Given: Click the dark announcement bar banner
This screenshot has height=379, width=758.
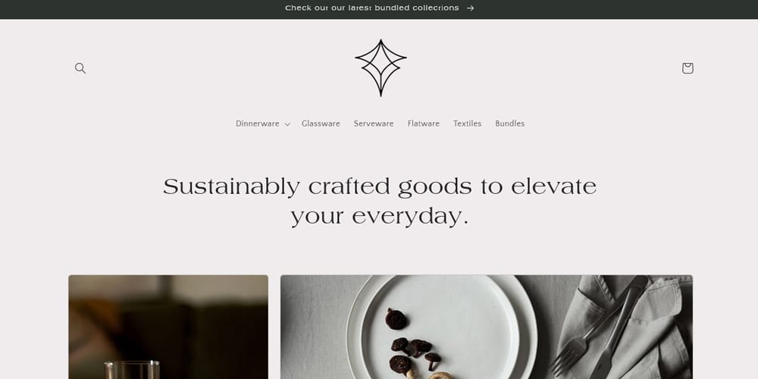Looking at the screenshot, I should [379, 9].
